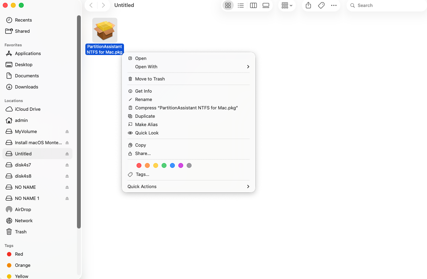Eject Install macOS Monterey volume
Screen dimensions: 427x279
click(67, 142)
